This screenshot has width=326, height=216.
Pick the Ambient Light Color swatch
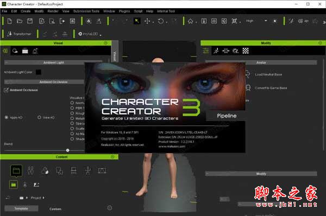[39, 72]
